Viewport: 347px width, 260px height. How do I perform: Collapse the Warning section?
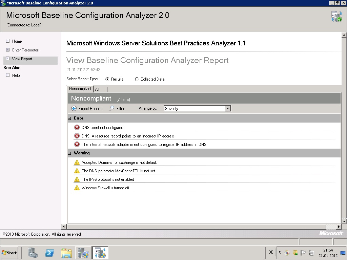[x=70, y=153]
